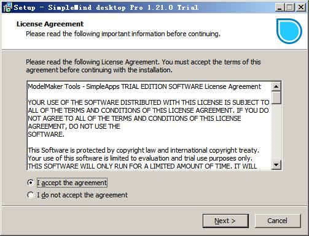The image size is (309, 236).
Task: Click the license scroll down arrow
Action: (x=276, y=165)
